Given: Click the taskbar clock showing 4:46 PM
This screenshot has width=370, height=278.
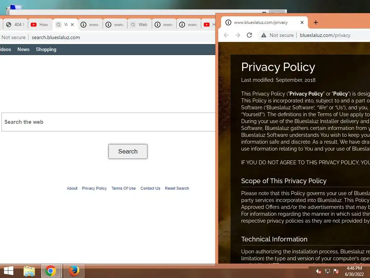Looking at the screenshot, I should [x=354, y=271].
